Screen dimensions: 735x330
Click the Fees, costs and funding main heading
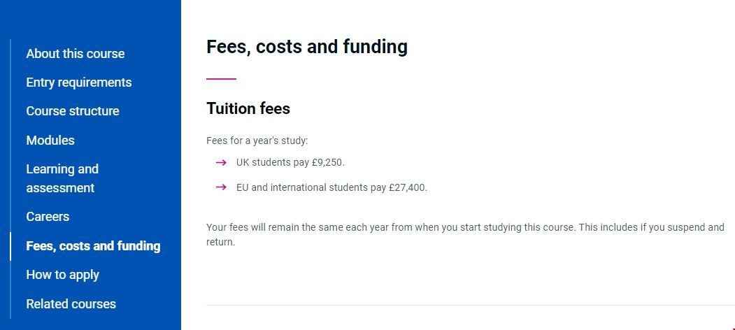[x=306, y=47]
